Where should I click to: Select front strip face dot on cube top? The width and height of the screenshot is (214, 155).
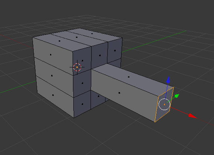tap(59, 41)
